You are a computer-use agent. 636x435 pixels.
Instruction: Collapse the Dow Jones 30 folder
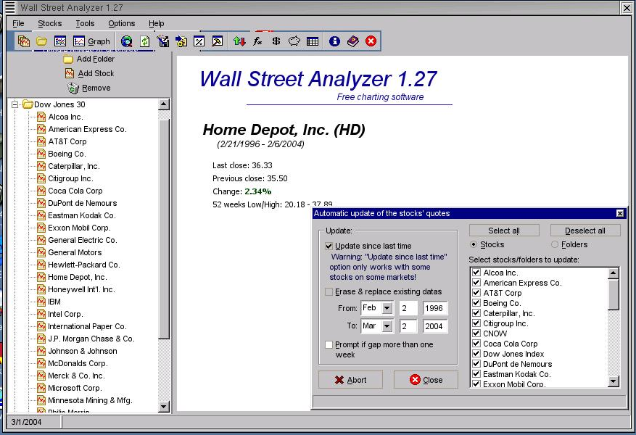click(13, 104)
